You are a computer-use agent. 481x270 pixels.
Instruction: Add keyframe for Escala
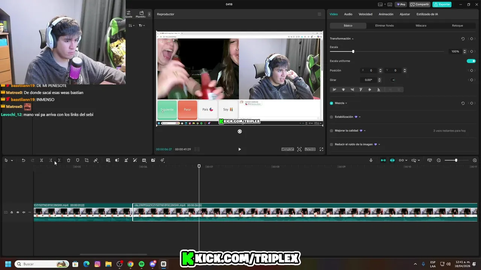coord(472,51)
